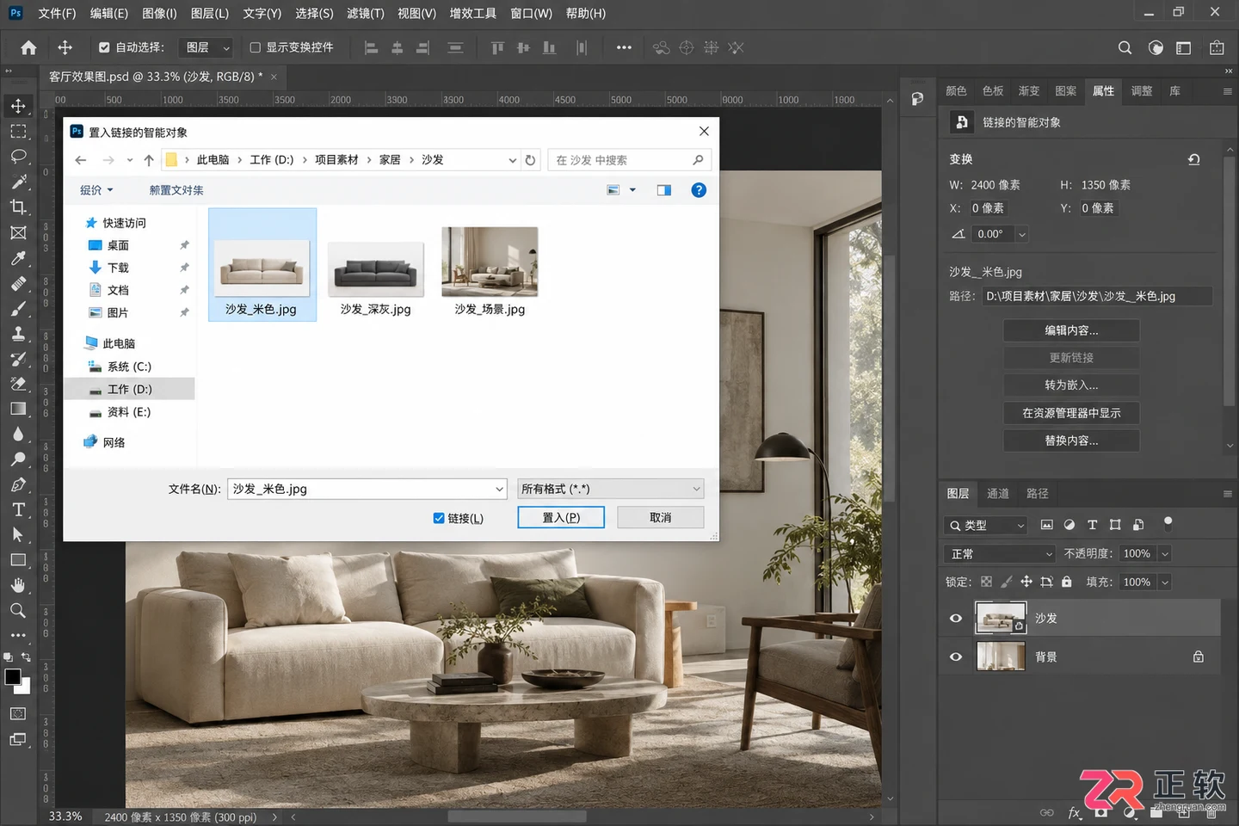Select the Lasso tool
Image resolution: width=1239 pixels, height=826 pixels.
pos(18,157)
